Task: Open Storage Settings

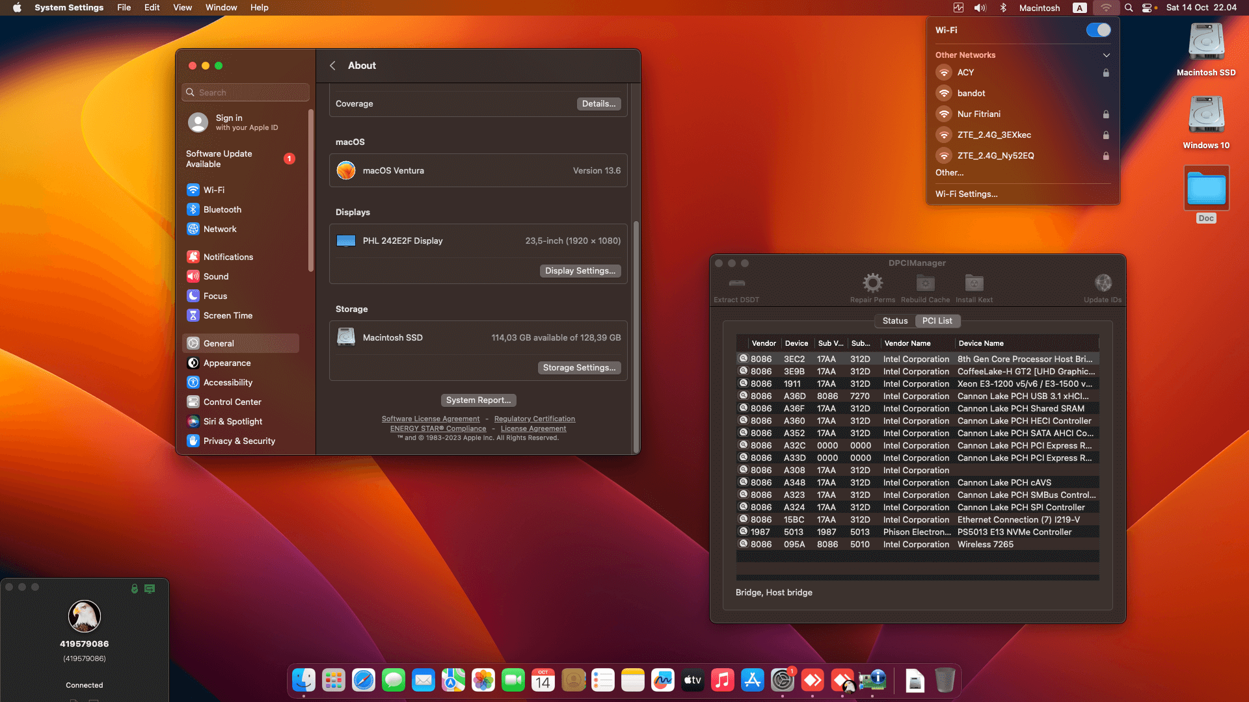Action: click(579, 368)
